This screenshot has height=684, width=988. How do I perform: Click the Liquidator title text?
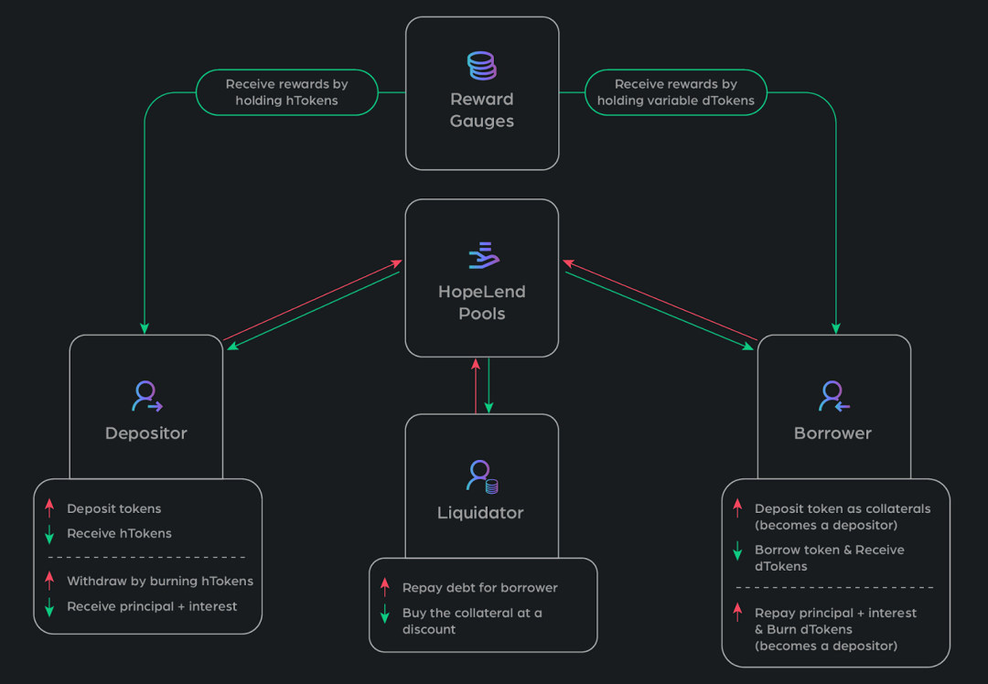point(481,513)
